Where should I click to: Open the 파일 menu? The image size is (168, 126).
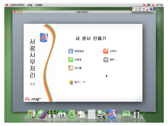30,5
